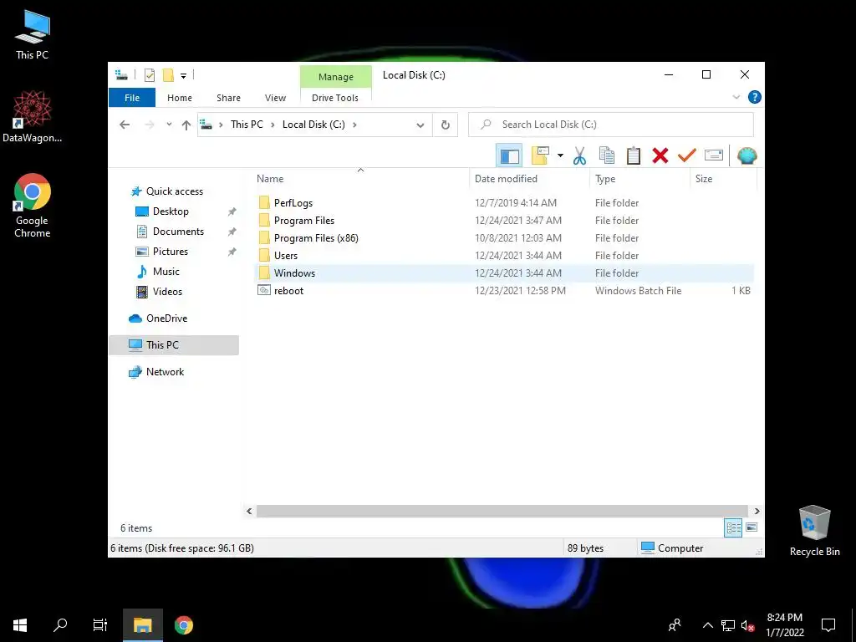This screenshot has height=642, width=856.
Task: Click the taskbar Search icon
Action: (60, 625)
